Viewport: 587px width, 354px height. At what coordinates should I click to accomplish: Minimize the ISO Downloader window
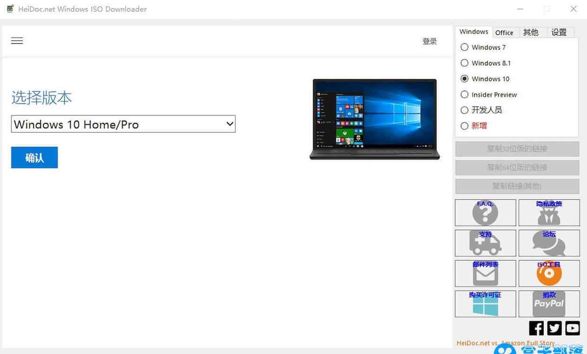(521, 9)
